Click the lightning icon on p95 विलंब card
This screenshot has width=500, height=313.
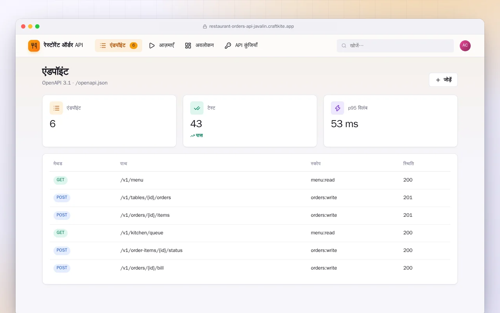[337, 108]
